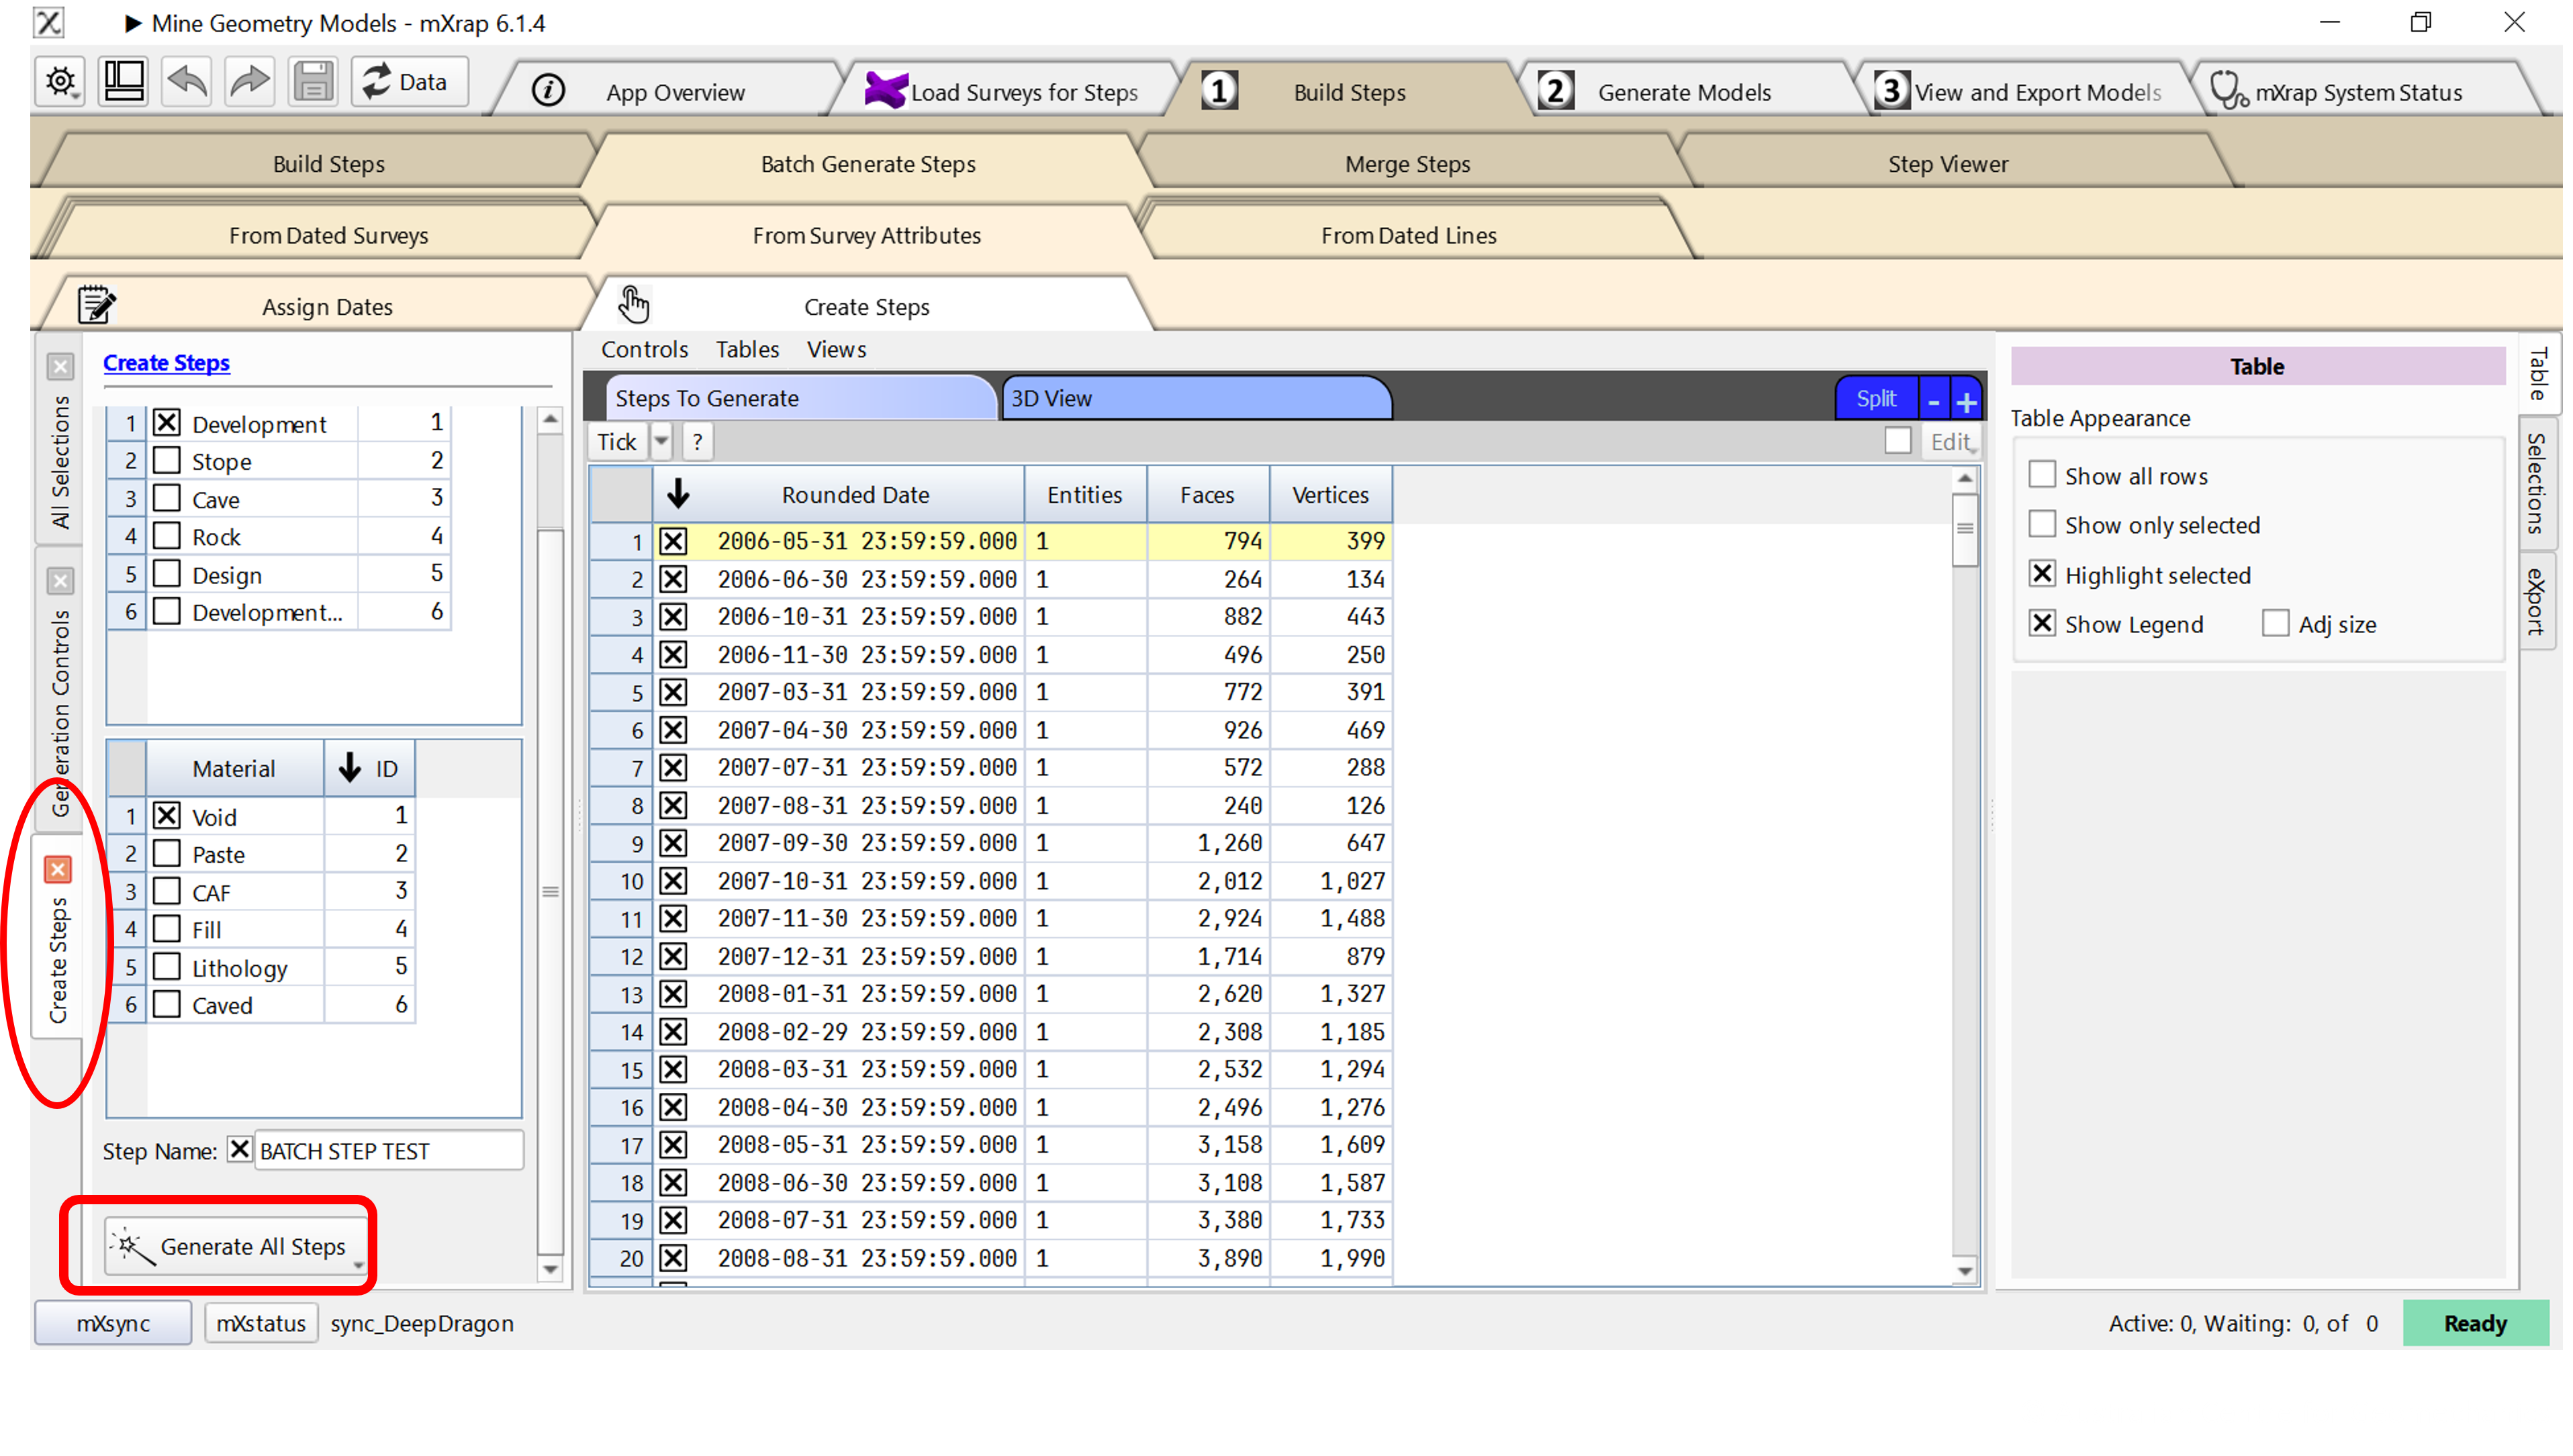Image resolution: width=2573 pixels, height=1456 pixels.
Task: Click the undo arrow icon
Action: (x=187, y=81)
